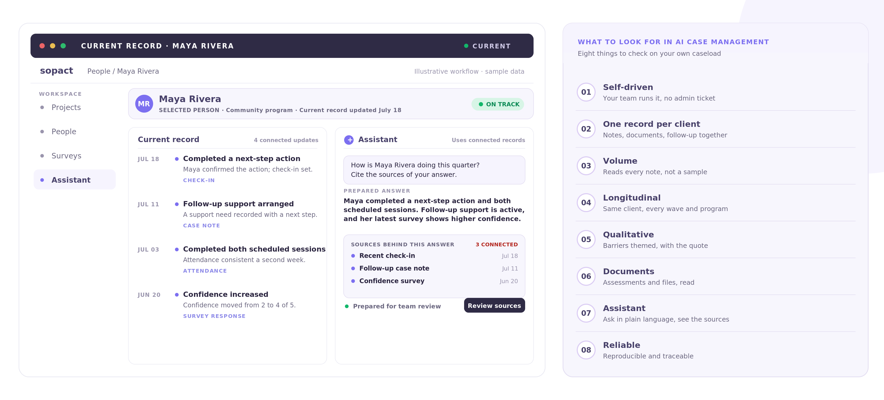The width and height of the screenshot is (884, 400).
Task: Click the Maya Rivera name heading
Action: tap(190, 99)
